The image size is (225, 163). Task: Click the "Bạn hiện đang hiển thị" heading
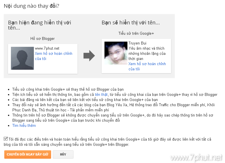point(40,25)
